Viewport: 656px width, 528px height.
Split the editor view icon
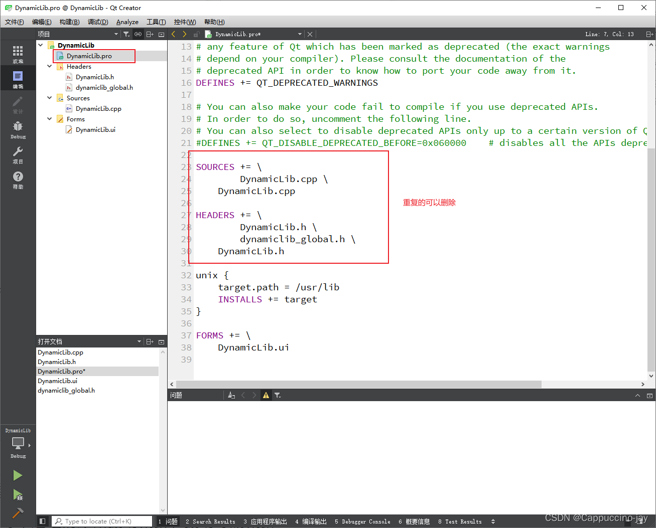pos(649,34)
